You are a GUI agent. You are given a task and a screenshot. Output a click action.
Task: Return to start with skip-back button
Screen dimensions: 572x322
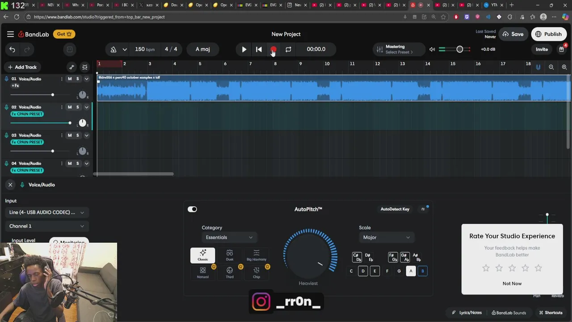(x=259, y=49)
